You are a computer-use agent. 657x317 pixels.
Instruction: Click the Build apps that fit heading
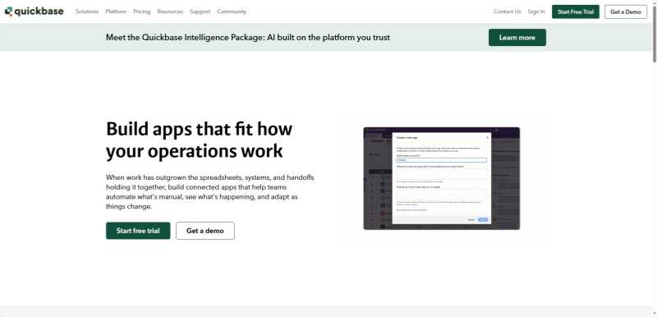point(199,140)
